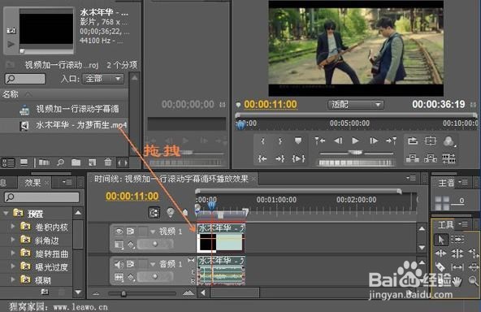Collapse the 视频 1 track triangle
The height and width of the screenshot is (312, 481).
[x=153, y=232]
